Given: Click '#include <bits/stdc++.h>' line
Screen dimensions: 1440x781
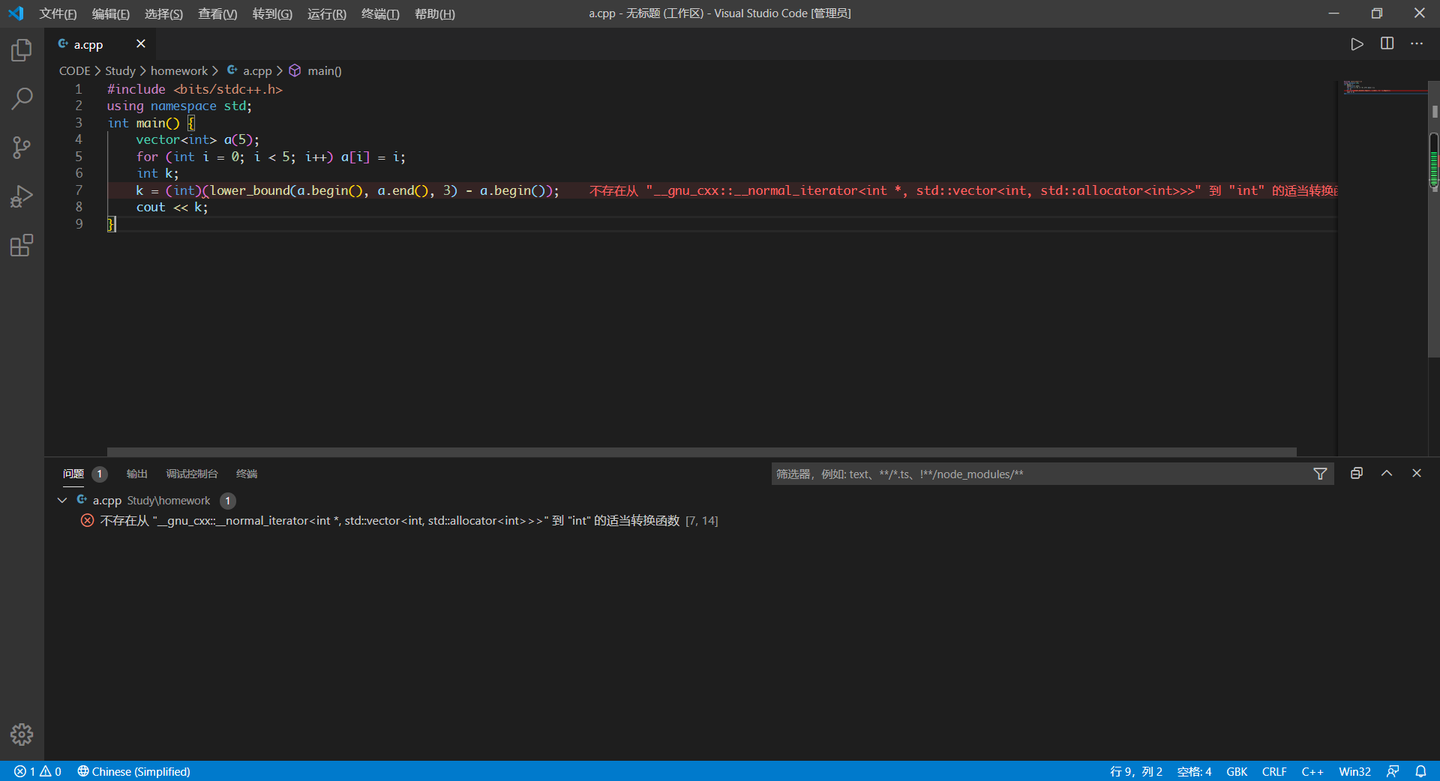Looking at the screenshot, I should (194, 89).
